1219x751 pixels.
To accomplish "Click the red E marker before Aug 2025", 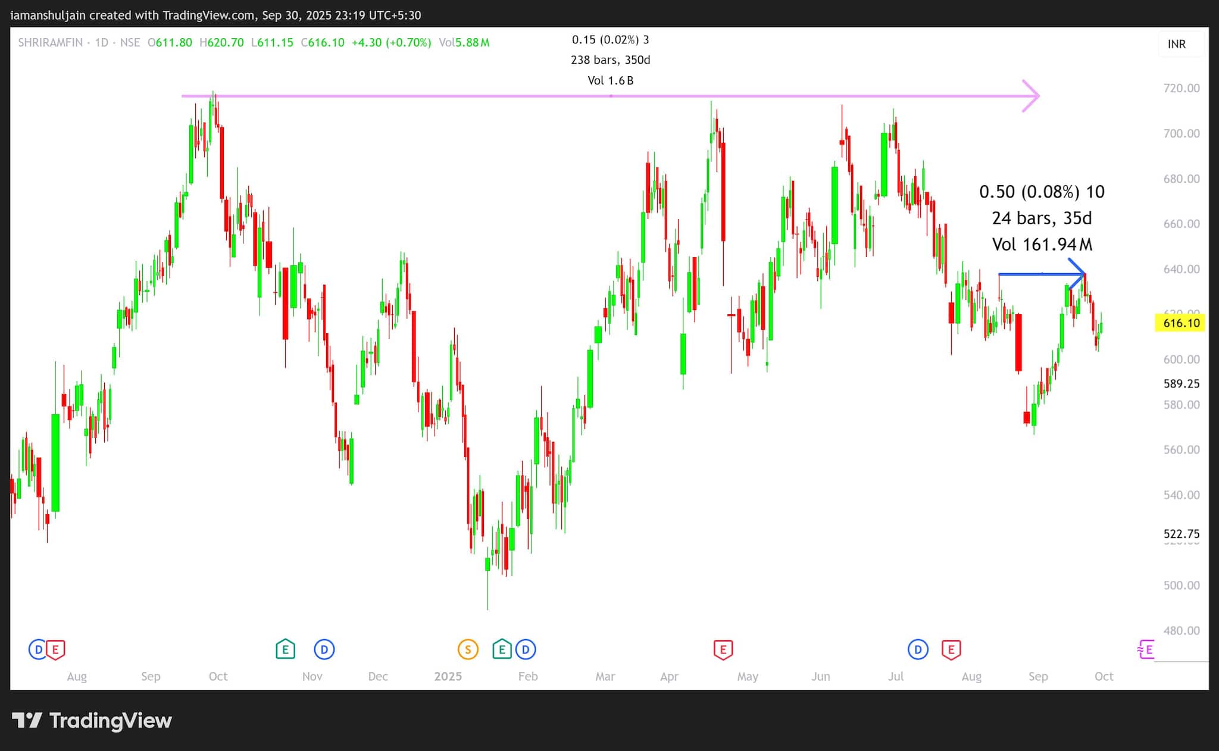I will 951,649.
